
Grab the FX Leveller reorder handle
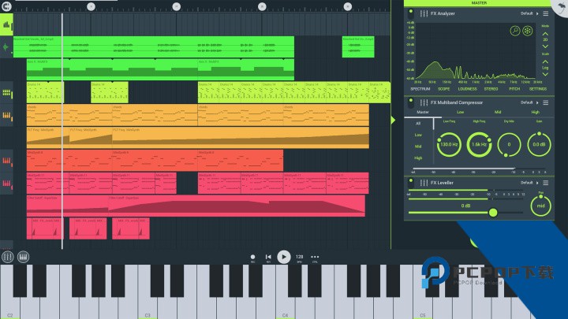(424, 183)
